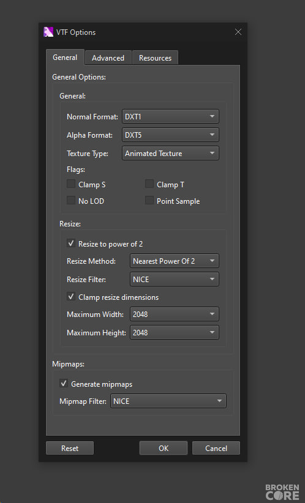
Task: Click the "Resize Method:" label
Action: 91,261
